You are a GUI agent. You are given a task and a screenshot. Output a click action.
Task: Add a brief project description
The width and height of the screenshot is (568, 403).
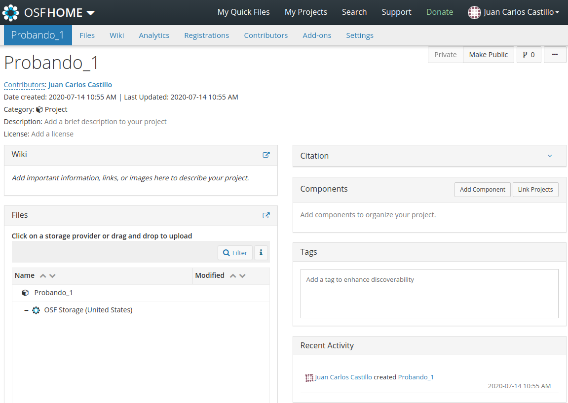tap(106, 122)
